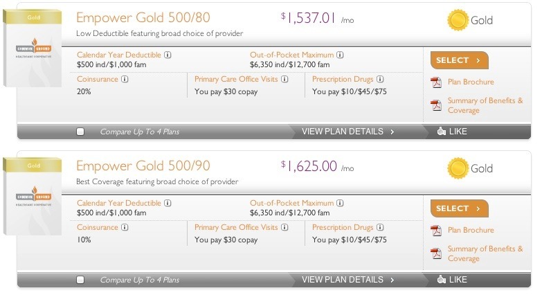Click thumbs-up Like icon on Empower Gold 500/80
This screenshot has height=295, width=542.
pos(441,132)
